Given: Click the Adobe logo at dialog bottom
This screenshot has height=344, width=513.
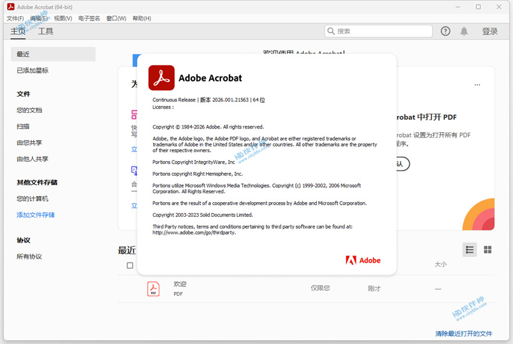Looking at the screenshot, I should click(363, 260).
